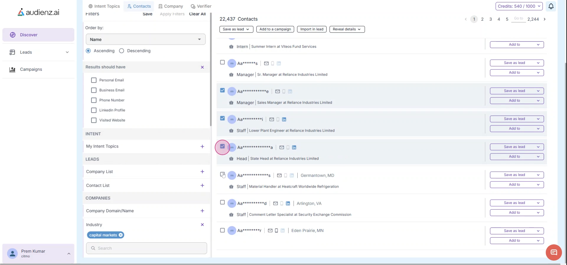Enable the Business Email checkbox
567x265 pixels.
94,90
